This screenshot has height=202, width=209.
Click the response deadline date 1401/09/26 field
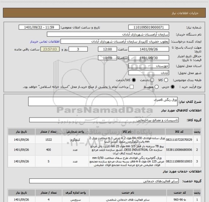pos(149,49)
